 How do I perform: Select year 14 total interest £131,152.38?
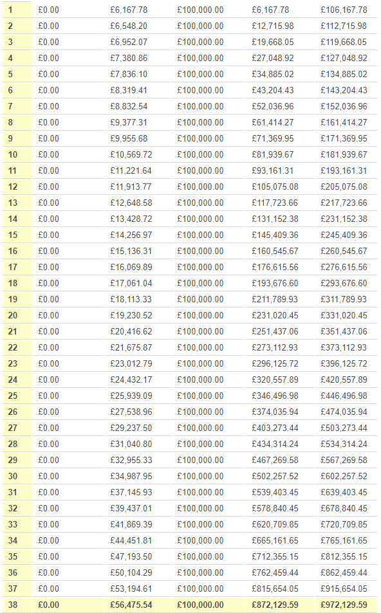tap(275, 219)
